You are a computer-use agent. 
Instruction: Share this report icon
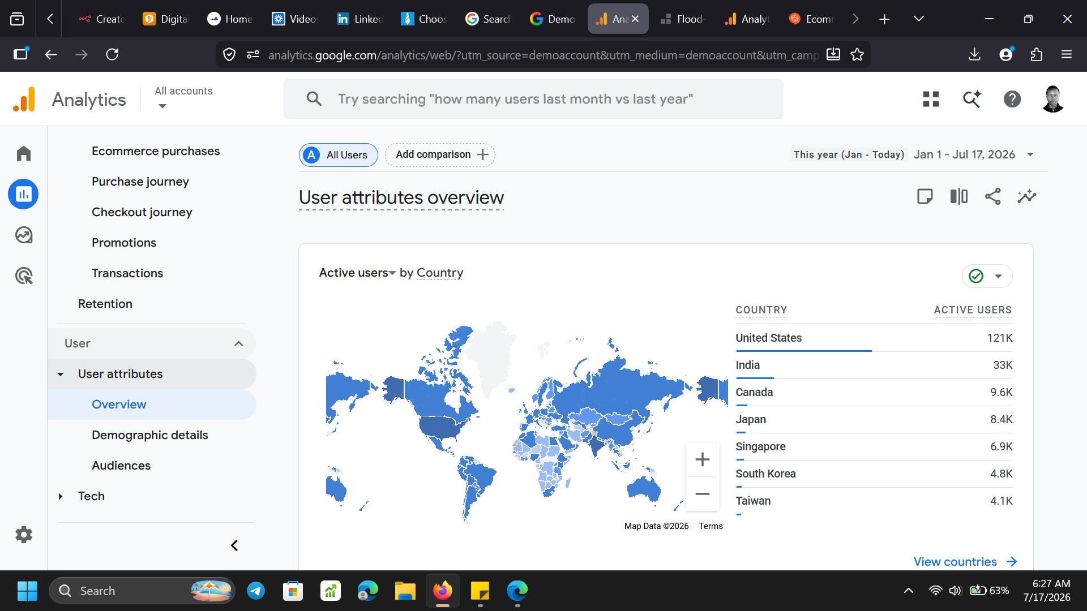993,196
